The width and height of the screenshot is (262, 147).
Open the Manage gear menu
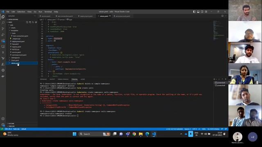(3, 125)
